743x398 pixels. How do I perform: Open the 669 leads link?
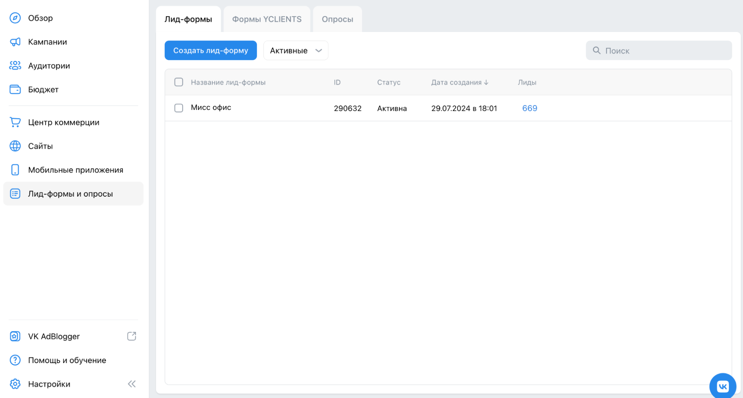tap(529, 108)
